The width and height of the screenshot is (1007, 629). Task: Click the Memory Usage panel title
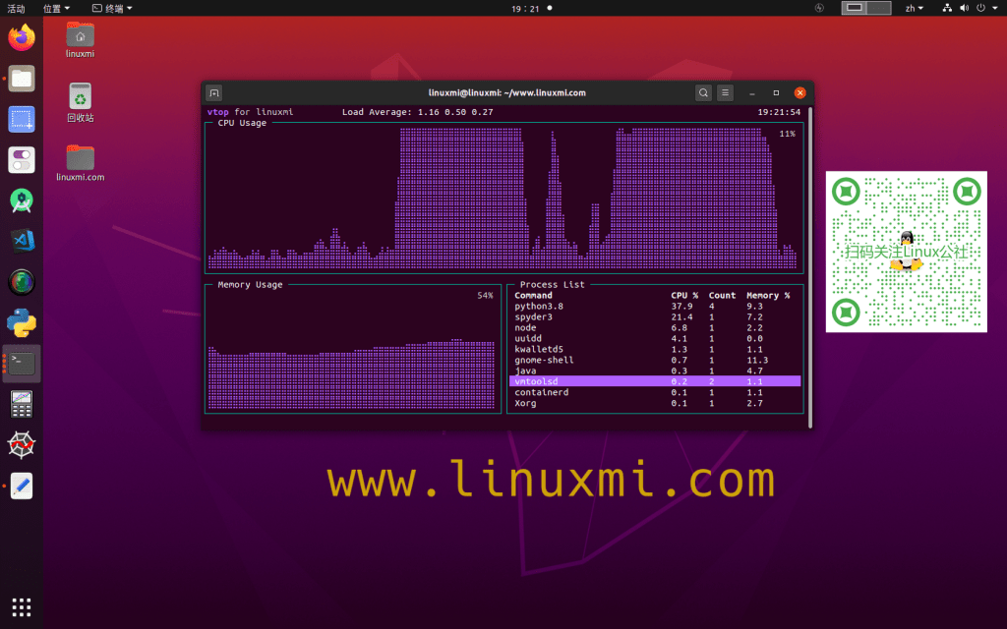coord(250,284)
